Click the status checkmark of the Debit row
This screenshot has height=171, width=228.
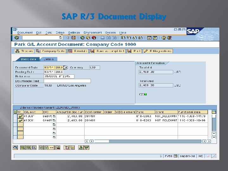tap(21, 116)
